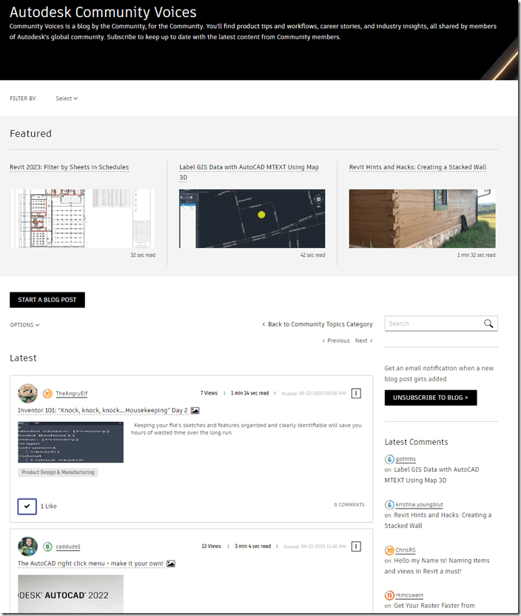Expand the Options dropdown menu

pyautogui.click(x=24, y=325)
